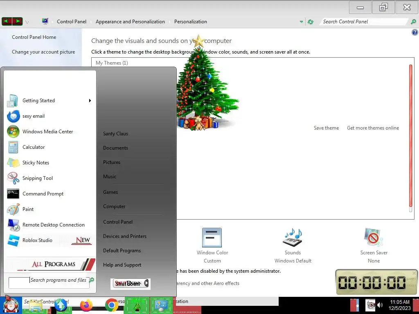Image resolution: width=419 pixels, height=314 pixels.
Task: Click Get more themes online link
Action: click(373, 128)
